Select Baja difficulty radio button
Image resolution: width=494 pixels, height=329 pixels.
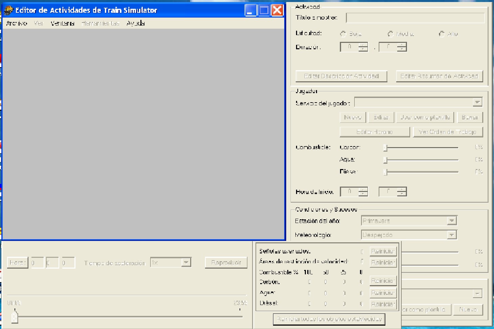343,34
